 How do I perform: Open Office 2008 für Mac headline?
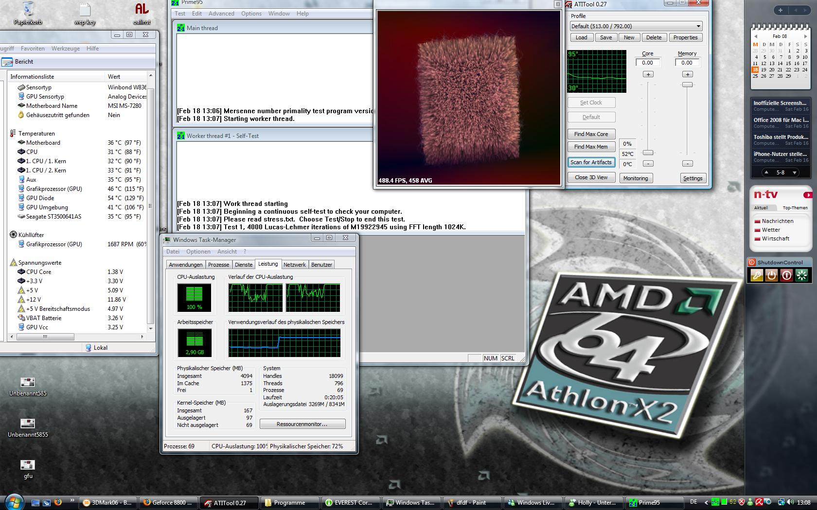point(781,120)
